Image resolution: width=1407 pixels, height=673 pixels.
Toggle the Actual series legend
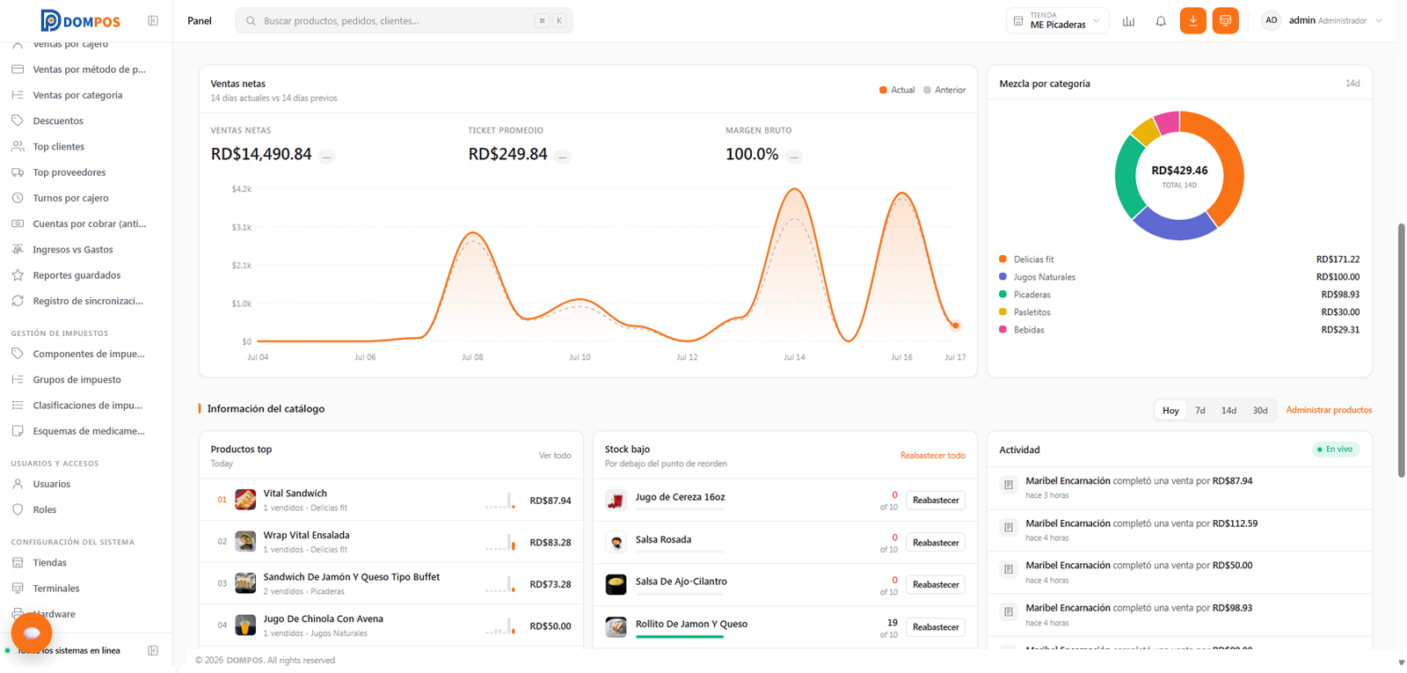click(897, 90)
